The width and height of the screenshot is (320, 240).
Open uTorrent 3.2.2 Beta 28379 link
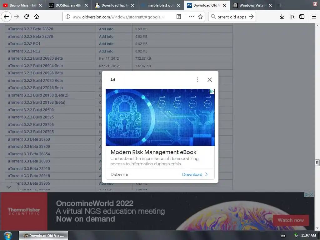30,36
